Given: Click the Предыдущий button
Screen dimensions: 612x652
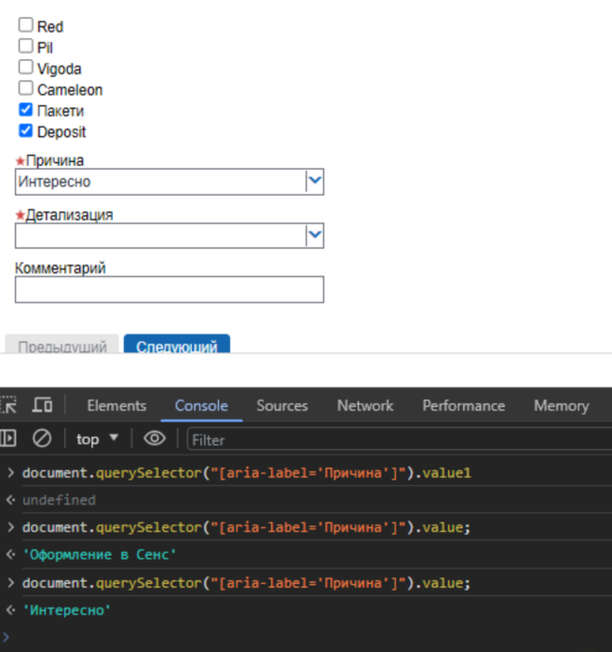Looking at the screenshot, I should tap(62, 344).
